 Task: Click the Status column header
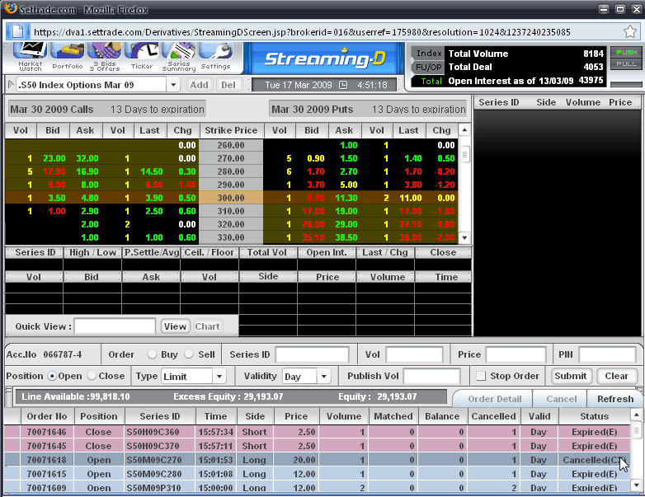594,416
